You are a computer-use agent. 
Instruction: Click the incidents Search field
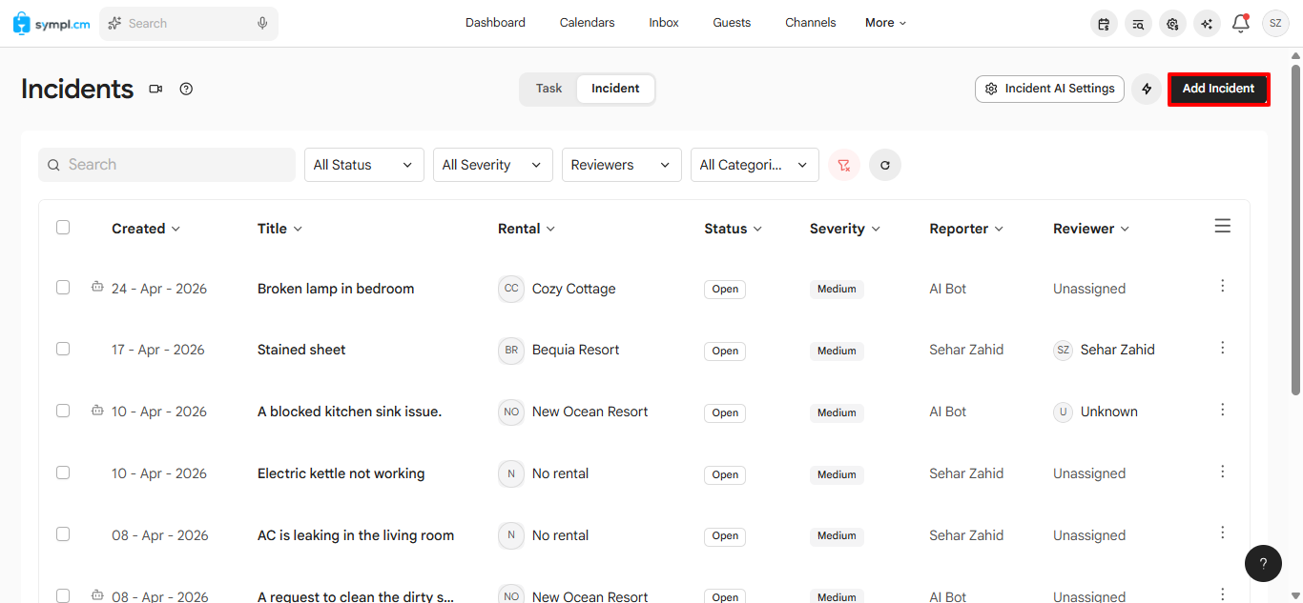tap(167, 165)
